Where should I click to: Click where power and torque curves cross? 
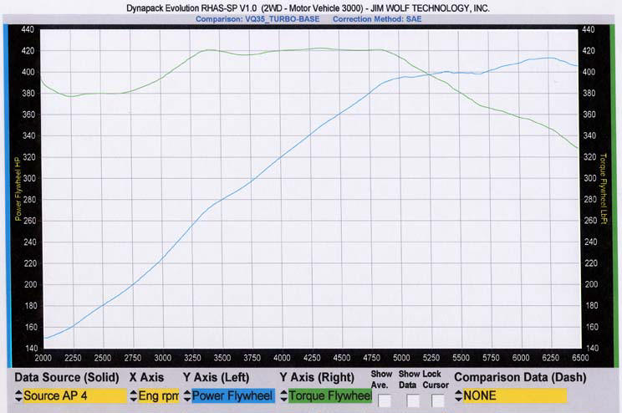(x=428, y=74)
